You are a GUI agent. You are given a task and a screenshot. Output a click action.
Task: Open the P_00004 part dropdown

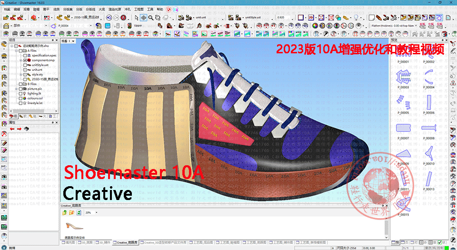(x=91, y=26)
